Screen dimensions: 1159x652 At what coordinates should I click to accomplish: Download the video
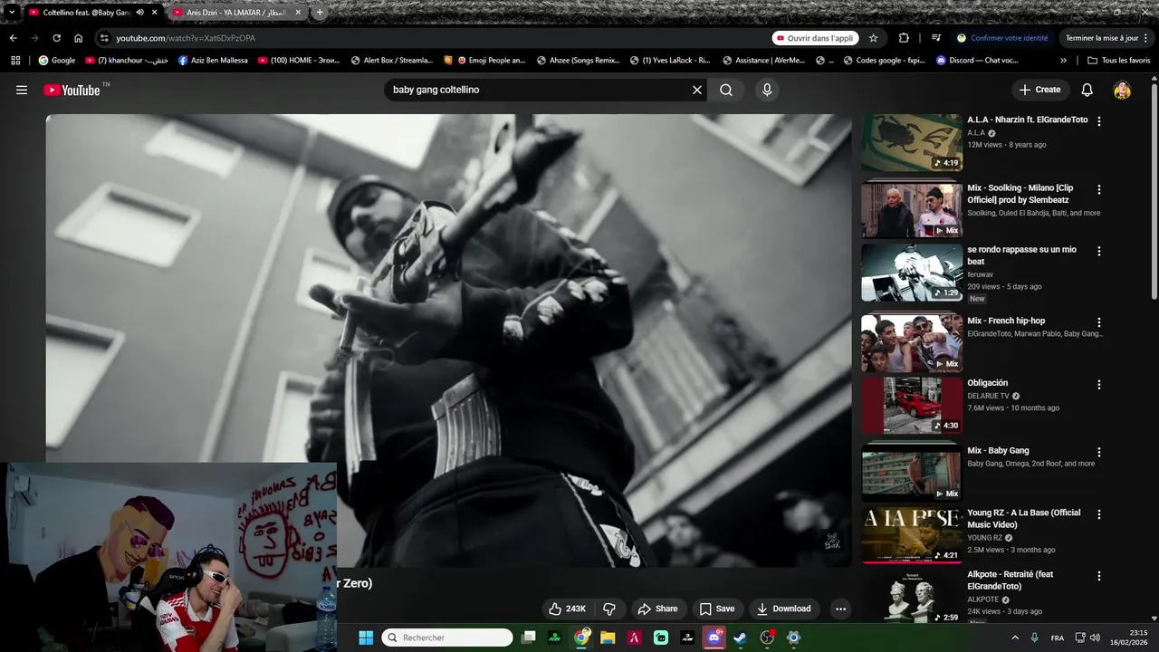pos(783,609)
